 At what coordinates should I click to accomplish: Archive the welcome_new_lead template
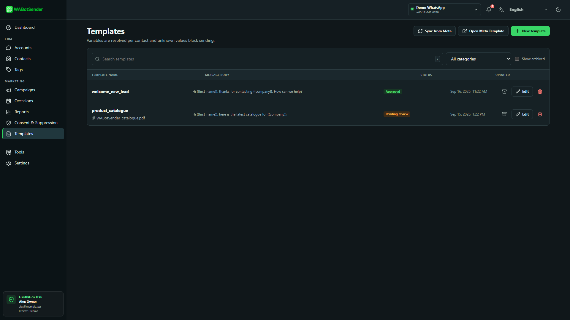[x=504, y=92]
